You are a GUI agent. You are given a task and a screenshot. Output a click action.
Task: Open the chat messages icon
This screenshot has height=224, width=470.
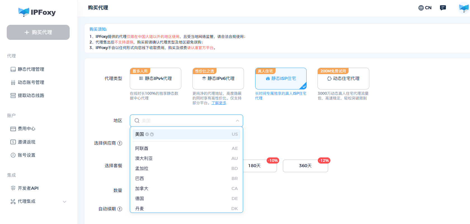coord(443,8)
